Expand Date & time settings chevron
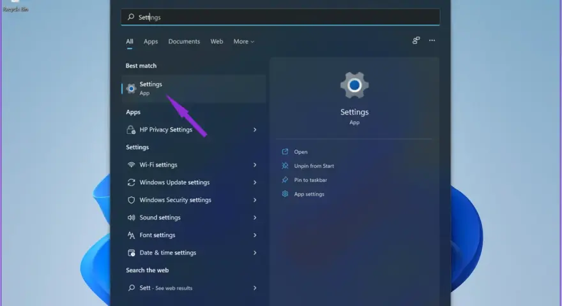Screen dimensions: 562x306 coord(255,252)
